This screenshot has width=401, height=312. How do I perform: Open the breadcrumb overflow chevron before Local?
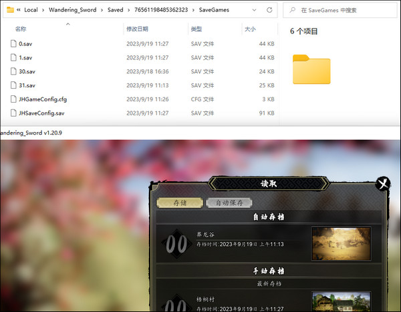tap(19, 10)
